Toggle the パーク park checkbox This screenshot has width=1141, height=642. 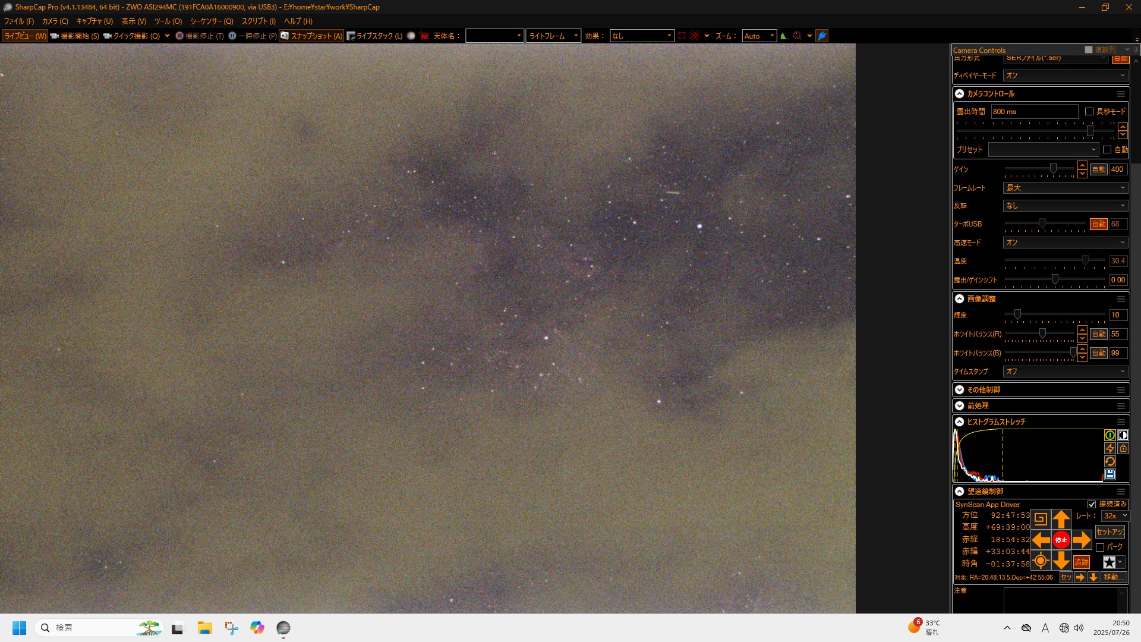coord(1100,547)
